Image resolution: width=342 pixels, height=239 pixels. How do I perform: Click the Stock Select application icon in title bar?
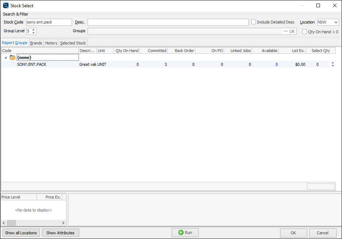point(5,5)
